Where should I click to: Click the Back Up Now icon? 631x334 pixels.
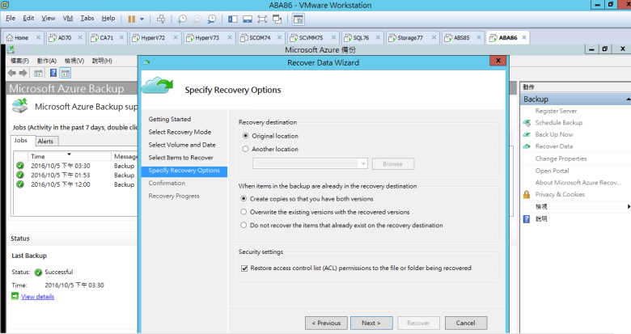click(527, 135)
